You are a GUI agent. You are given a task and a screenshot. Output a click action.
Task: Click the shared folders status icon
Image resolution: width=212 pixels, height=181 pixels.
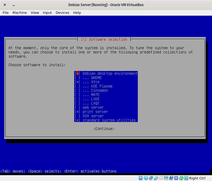click(x=161, y=178)
